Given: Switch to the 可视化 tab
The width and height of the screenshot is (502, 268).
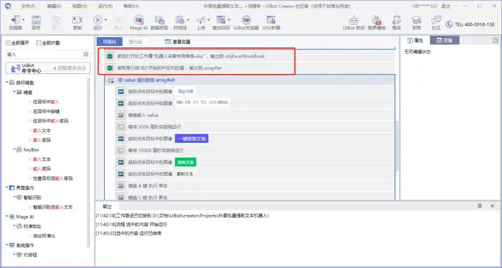Looking at the screenshot, I should (x=109, y=41).
